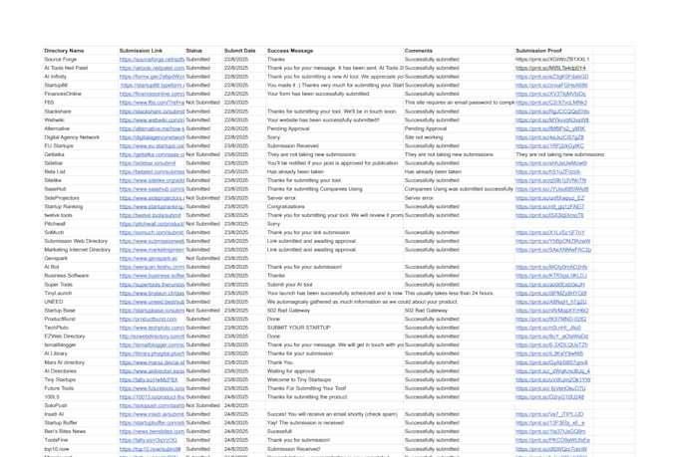678x457 pixels.
Task: Open the proof link in Insidr AI row
Action: pyautogui.click(x=549, y=414)
